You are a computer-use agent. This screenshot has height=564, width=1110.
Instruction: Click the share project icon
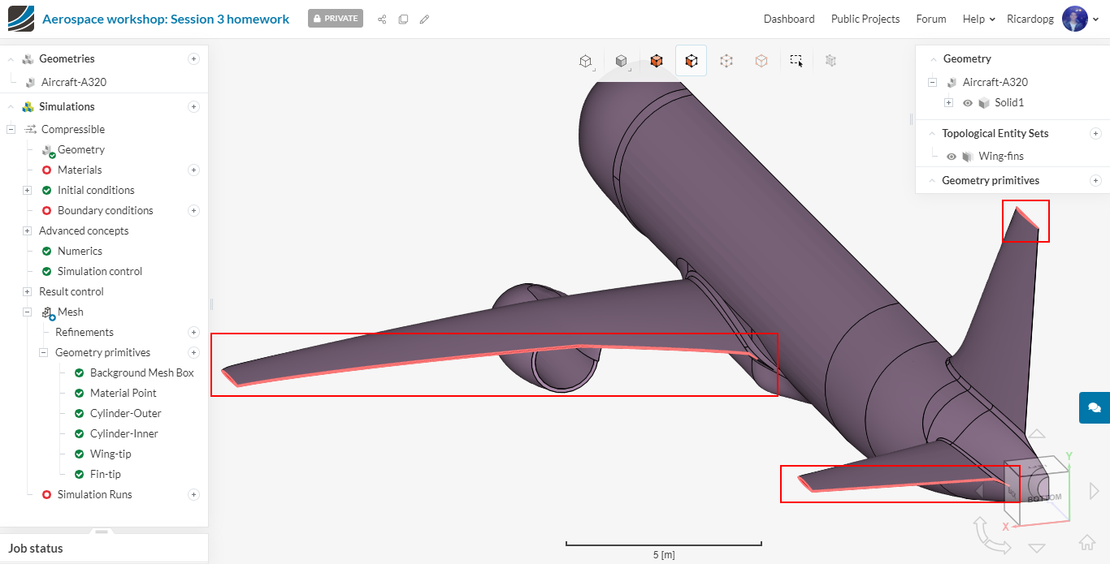(382, 19)
